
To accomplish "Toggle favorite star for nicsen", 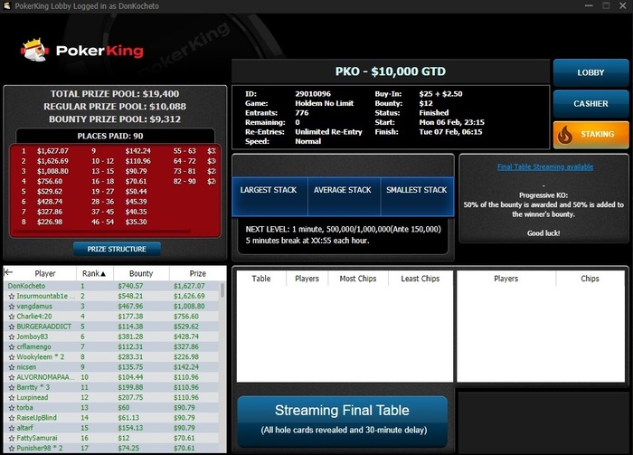I will point(12,367).
